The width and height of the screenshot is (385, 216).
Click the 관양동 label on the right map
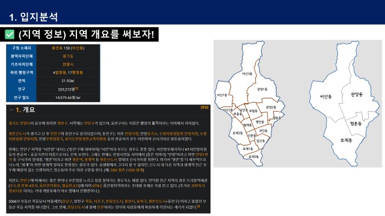click(x=357, y=94)
